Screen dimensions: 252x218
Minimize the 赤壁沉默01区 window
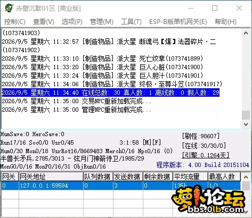point(191,8)
